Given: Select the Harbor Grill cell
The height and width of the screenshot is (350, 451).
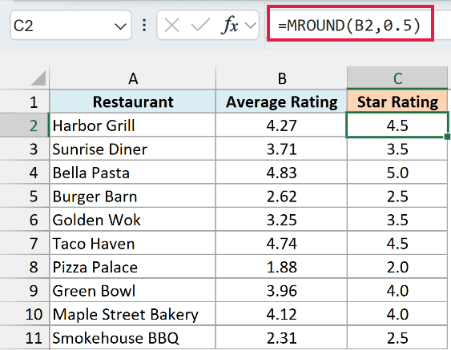Looking at the screenshot, I should [x=133, y=125].
